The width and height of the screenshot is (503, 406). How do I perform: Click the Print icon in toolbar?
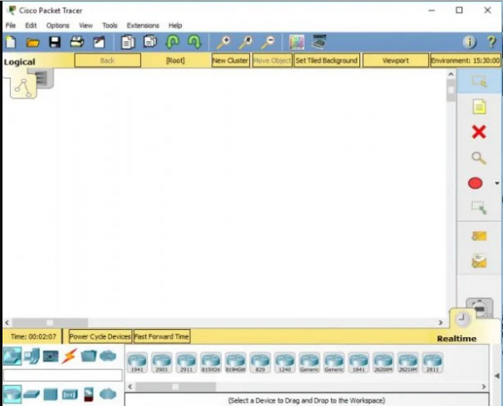click(77, 42)
